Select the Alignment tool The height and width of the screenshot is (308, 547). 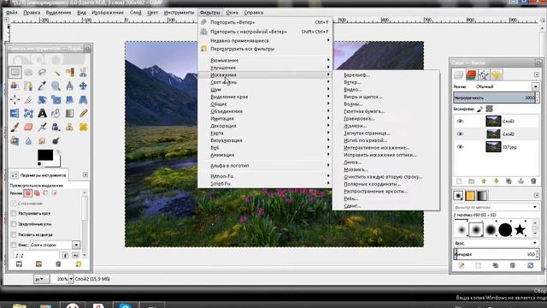pos(15,100)
